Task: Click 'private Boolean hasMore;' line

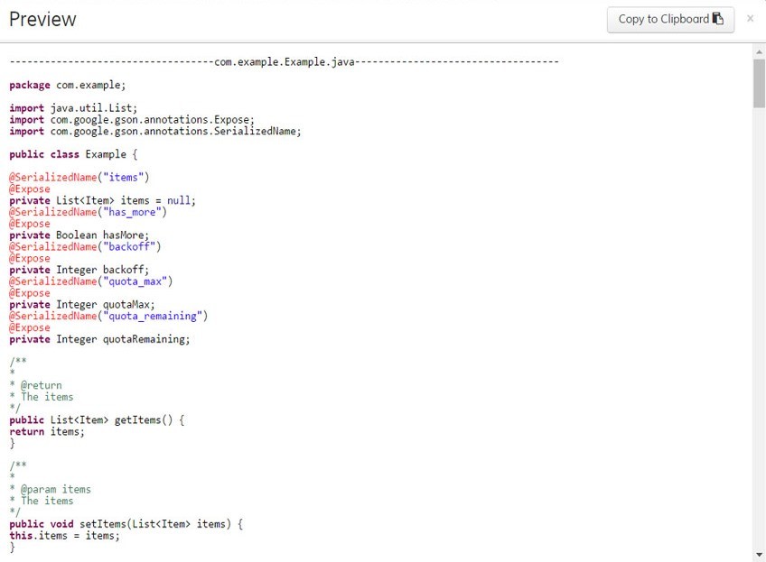Action: pos(79,235)
